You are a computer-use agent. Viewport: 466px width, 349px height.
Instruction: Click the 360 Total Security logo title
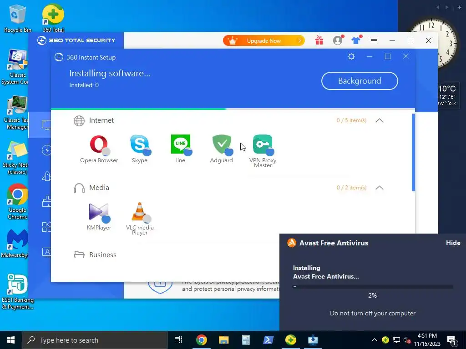76,40
